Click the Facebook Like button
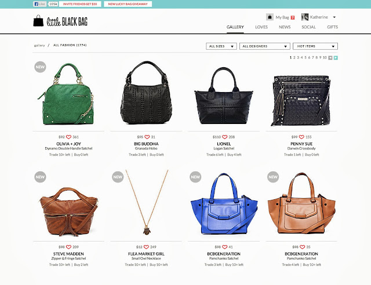This screenshot has width=371, height=285. (x=40, y=4)
